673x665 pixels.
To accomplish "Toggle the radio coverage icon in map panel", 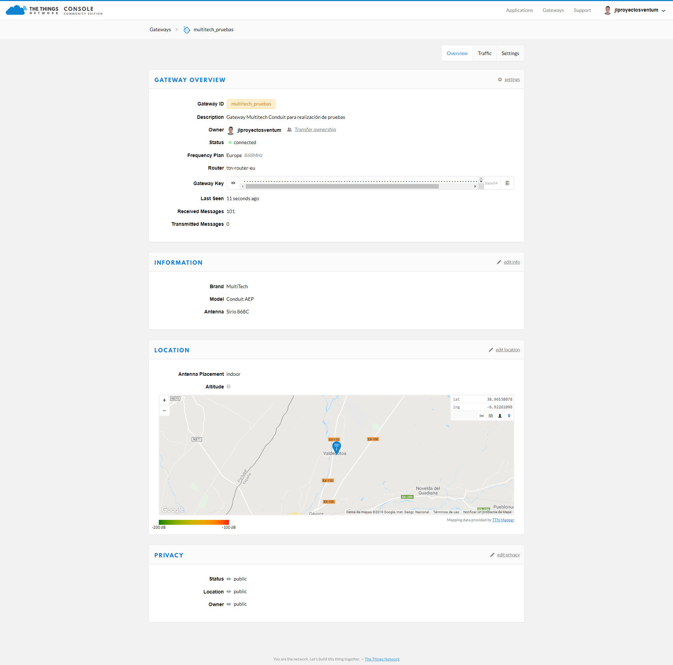I will tap(482, 416).
